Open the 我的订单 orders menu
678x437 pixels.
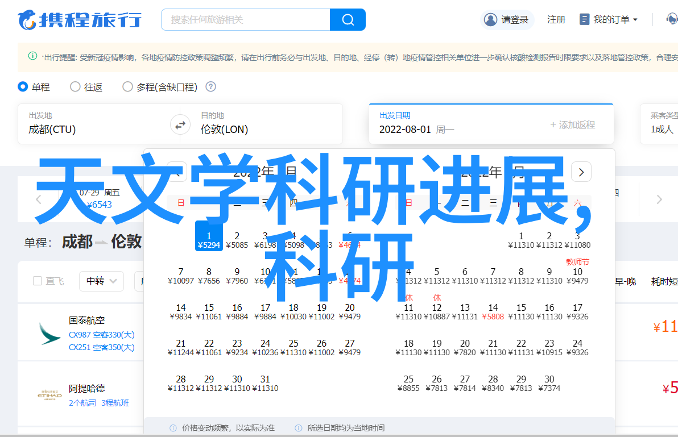pyautogui.click(x=609, y=19)
